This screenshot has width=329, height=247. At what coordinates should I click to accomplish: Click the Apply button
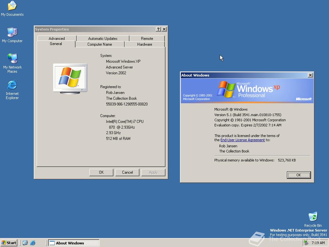153,172
